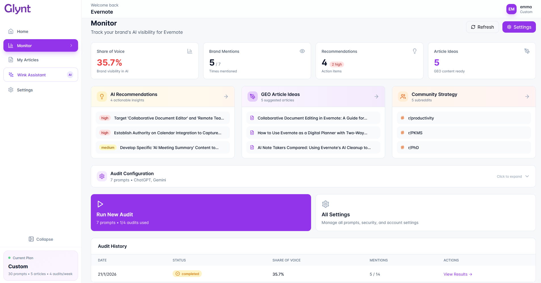Open 'How to Use Evernote as Digital Planner' article
This screenshot has height=283, width=541.
(313, 133)
